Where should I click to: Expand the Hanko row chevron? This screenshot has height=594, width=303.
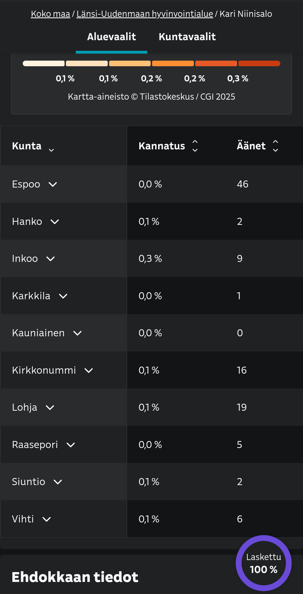click(55, 222)
